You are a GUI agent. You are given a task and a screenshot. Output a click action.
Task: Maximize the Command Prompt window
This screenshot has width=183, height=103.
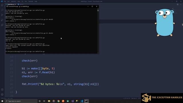pyautogui.click(x=92, y=6)
